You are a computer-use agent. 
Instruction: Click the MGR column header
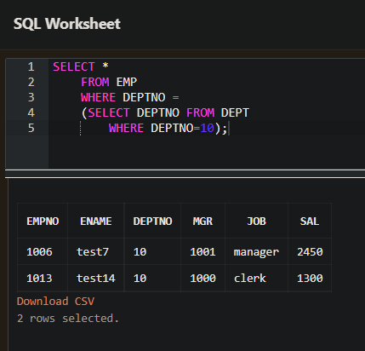pos(202,222)
